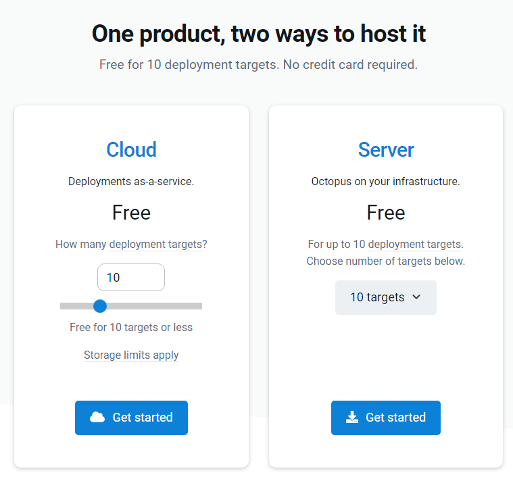Click 'Octopus on your infrastructure.' text
This screenshot has width=513, height=477.
(x=386, y=182)
